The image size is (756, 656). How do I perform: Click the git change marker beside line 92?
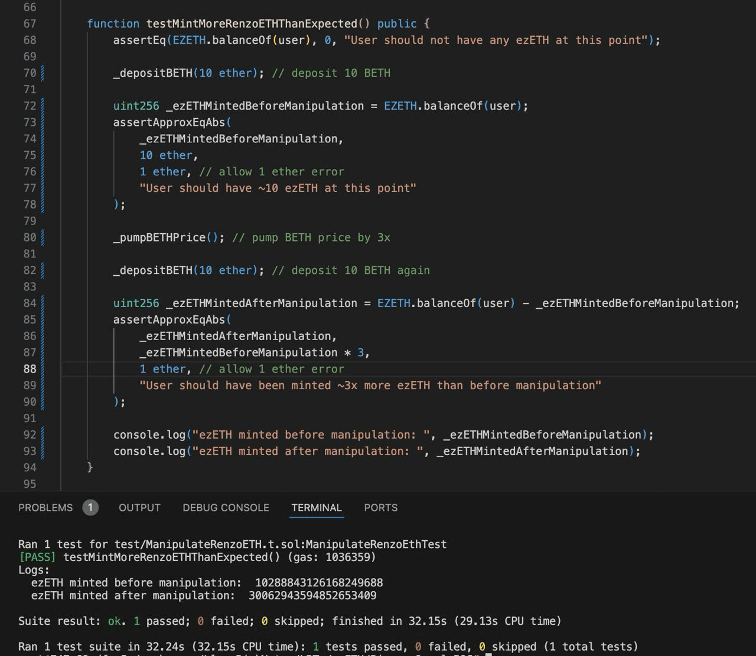pos(43,435)
